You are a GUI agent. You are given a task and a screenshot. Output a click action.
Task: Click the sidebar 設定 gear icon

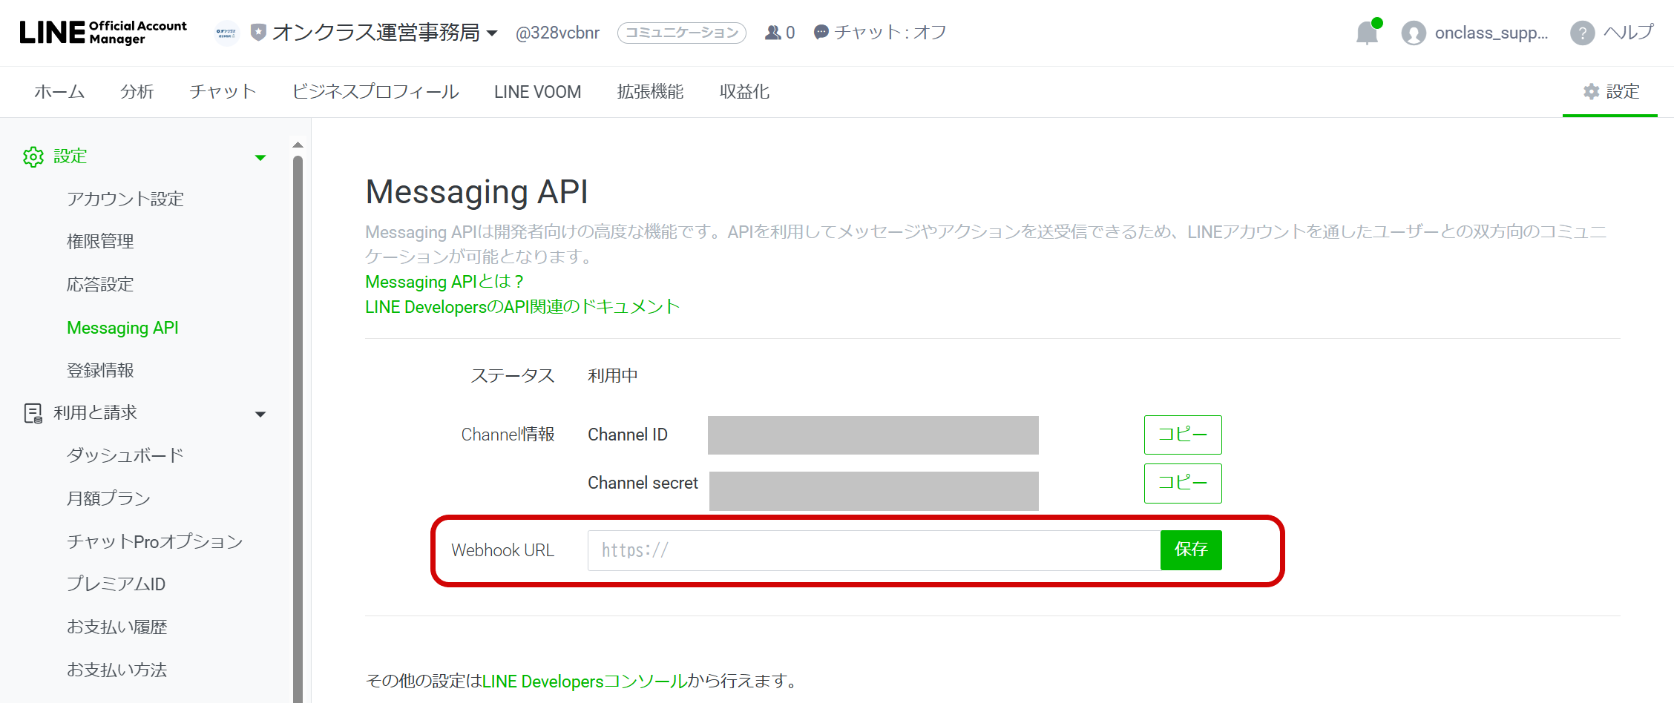point(33,156)
